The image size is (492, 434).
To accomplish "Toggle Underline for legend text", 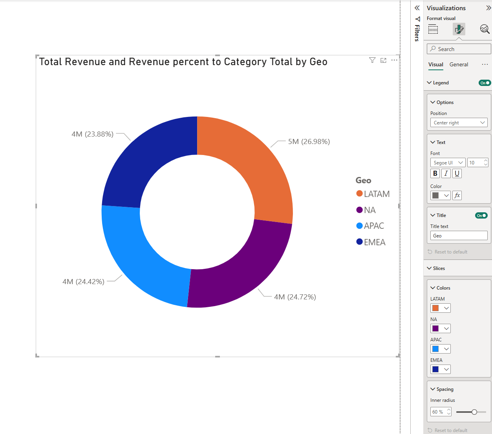I will coord(457,173).
